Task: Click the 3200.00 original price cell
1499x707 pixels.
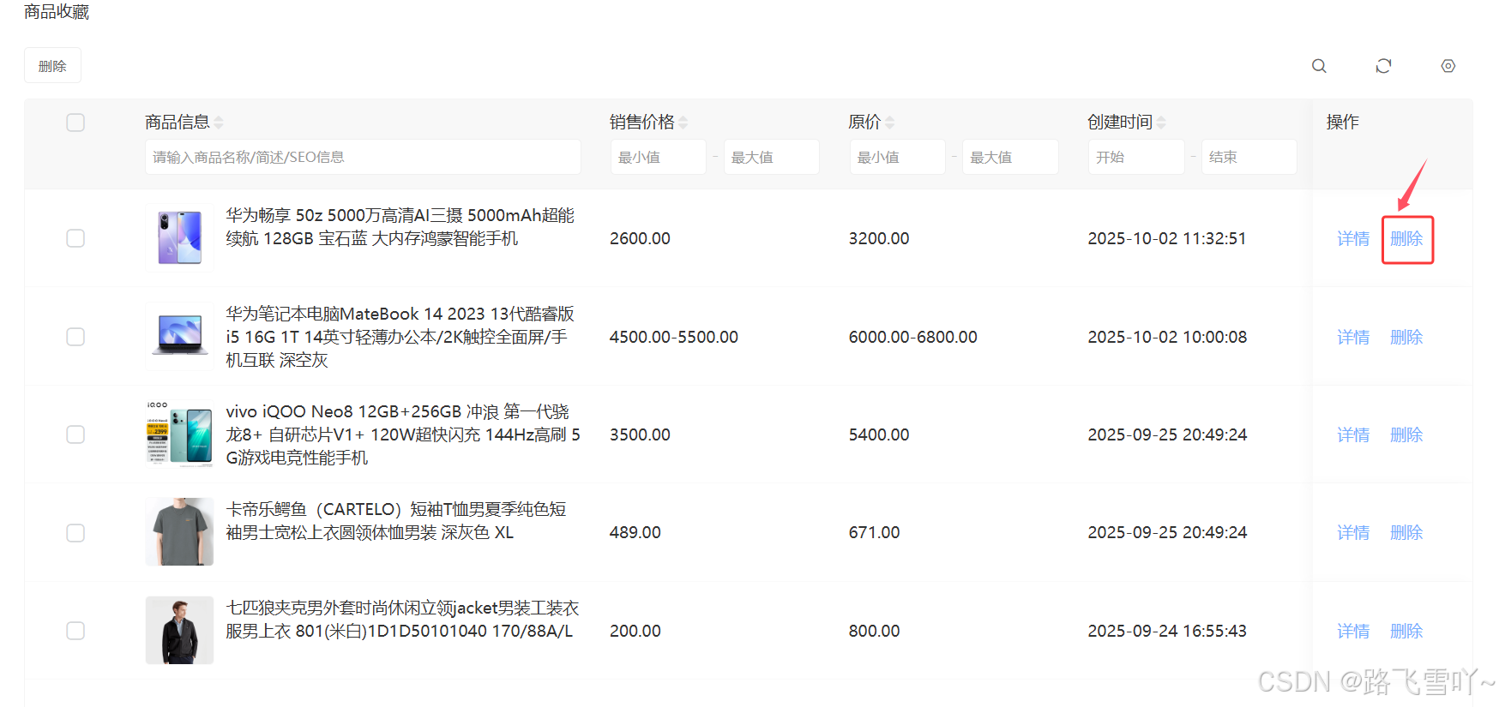Action: pyautogui.click(x=879, y=239)
